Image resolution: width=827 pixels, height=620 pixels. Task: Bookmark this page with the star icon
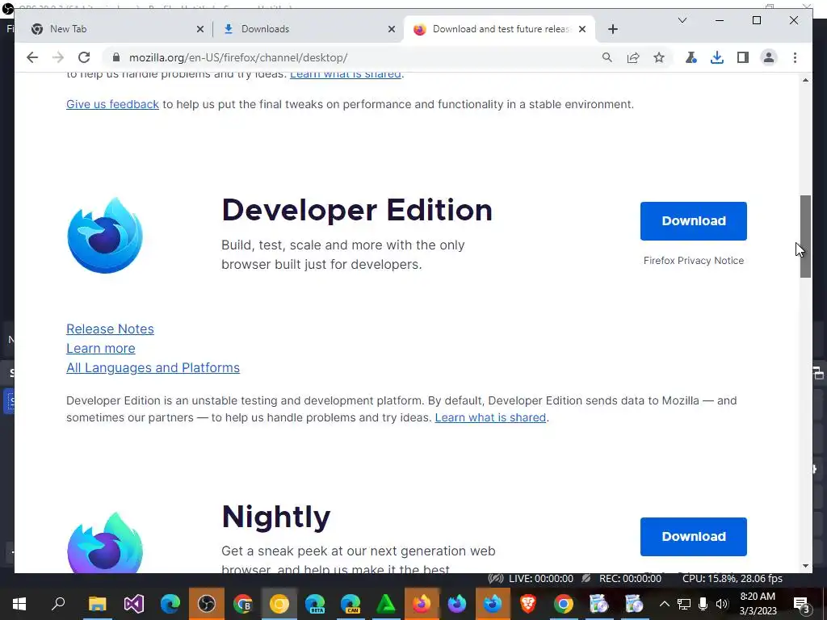point(659,57)
